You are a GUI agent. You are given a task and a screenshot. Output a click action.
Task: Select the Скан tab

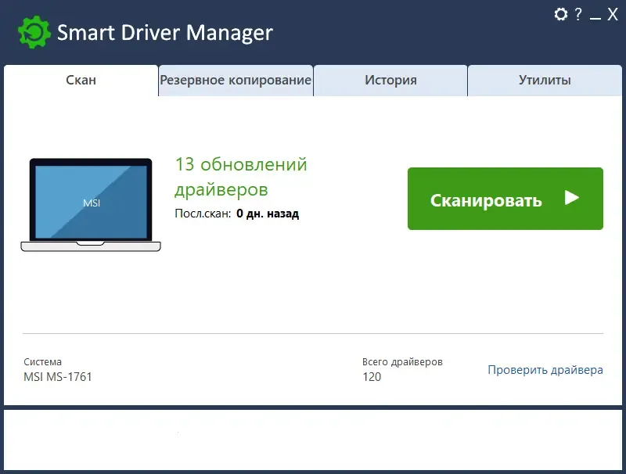tap(80, 79)
